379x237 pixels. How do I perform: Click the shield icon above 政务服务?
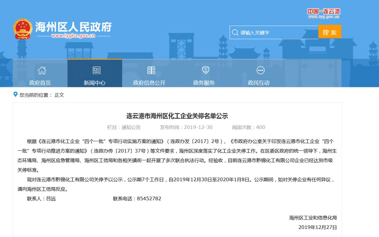(x=206, y=70)
